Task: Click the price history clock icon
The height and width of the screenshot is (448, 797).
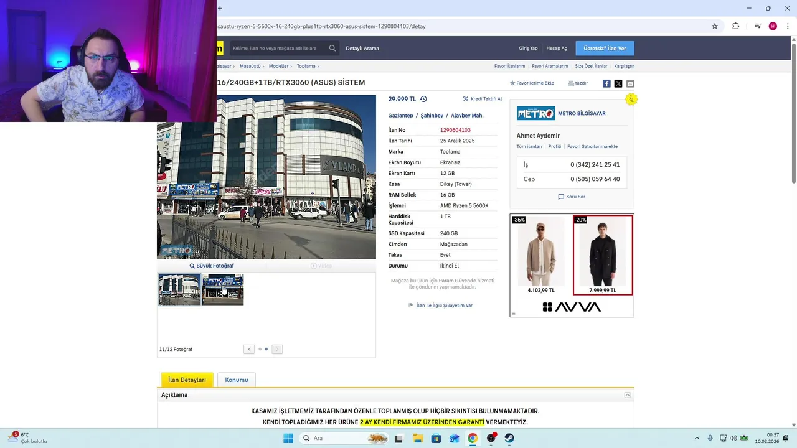Action: [423, 99]
